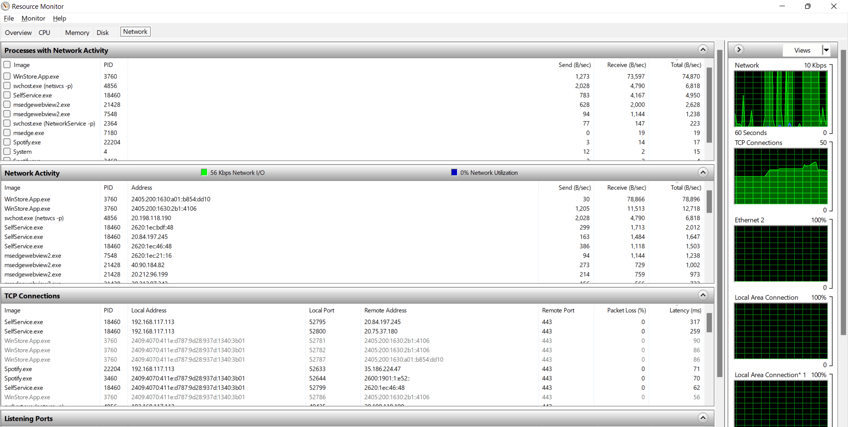
Task: Tick the svchost.exe (NetworkService -p) checkbox
Action: pyautogui.click(x=7, y=123)
